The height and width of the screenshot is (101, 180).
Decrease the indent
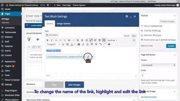pyautogui.click(x=92, y=44)
